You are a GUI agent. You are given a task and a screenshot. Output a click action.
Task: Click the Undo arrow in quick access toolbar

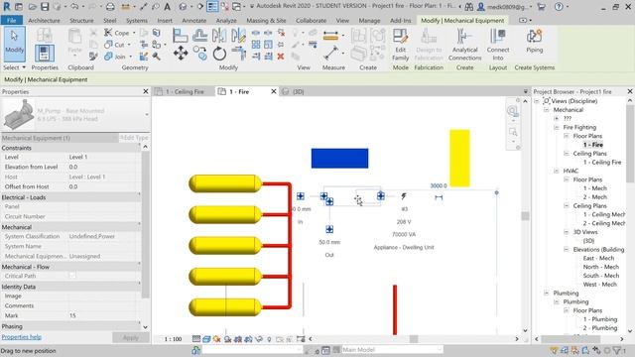pyautogui.click(x=74, y=7)
